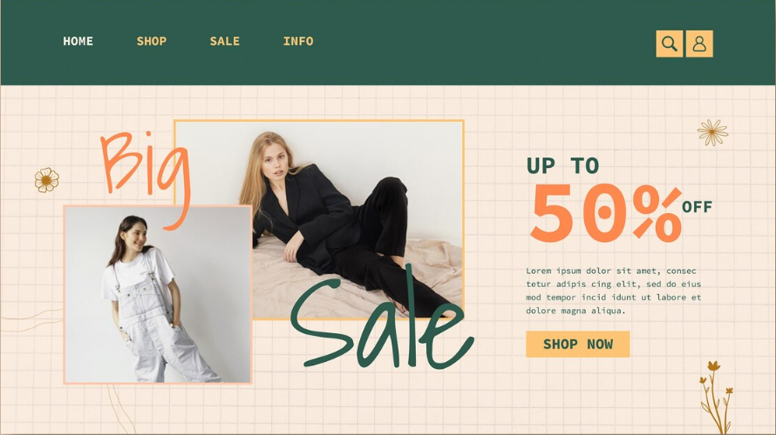Go to the HOME menu item

[x=78, y=42]
